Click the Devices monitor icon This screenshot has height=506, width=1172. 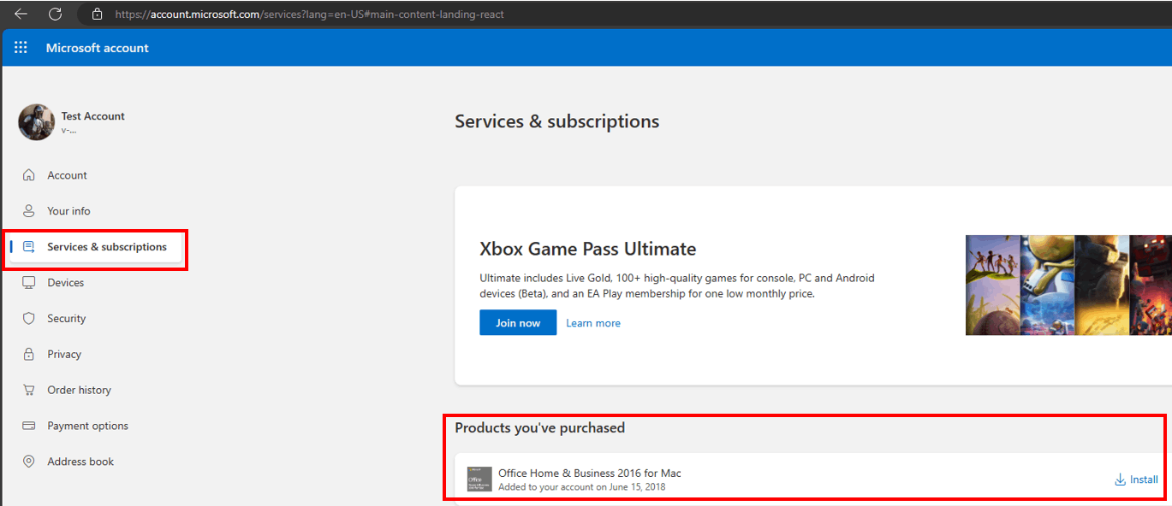(x=29, y=283)
